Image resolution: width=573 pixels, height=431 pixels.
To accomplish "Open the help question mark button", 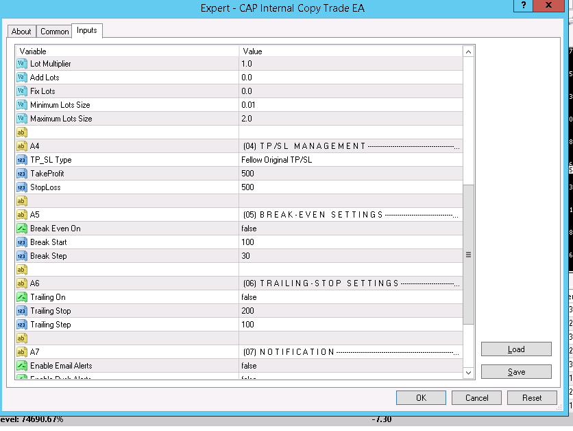I will [523, 5].
